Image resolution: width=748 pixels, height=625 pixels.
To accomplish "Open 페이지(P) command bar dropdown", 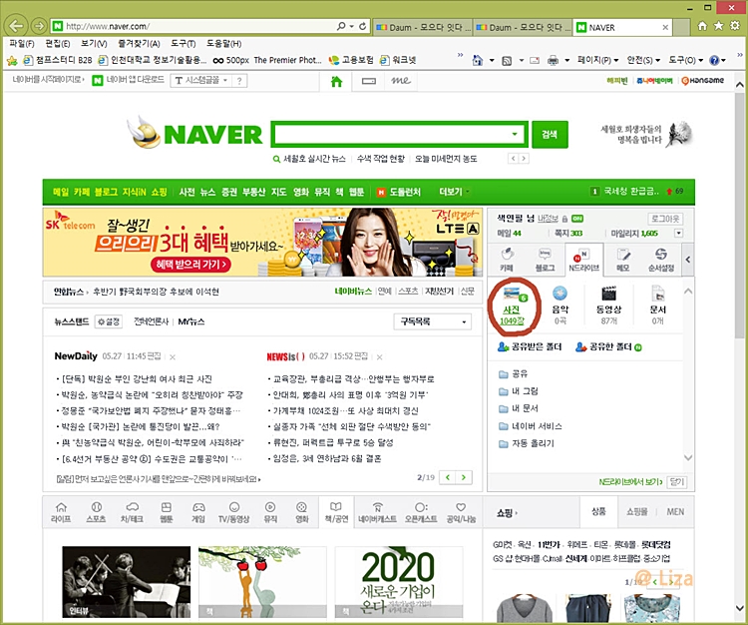I will point(597,60).
